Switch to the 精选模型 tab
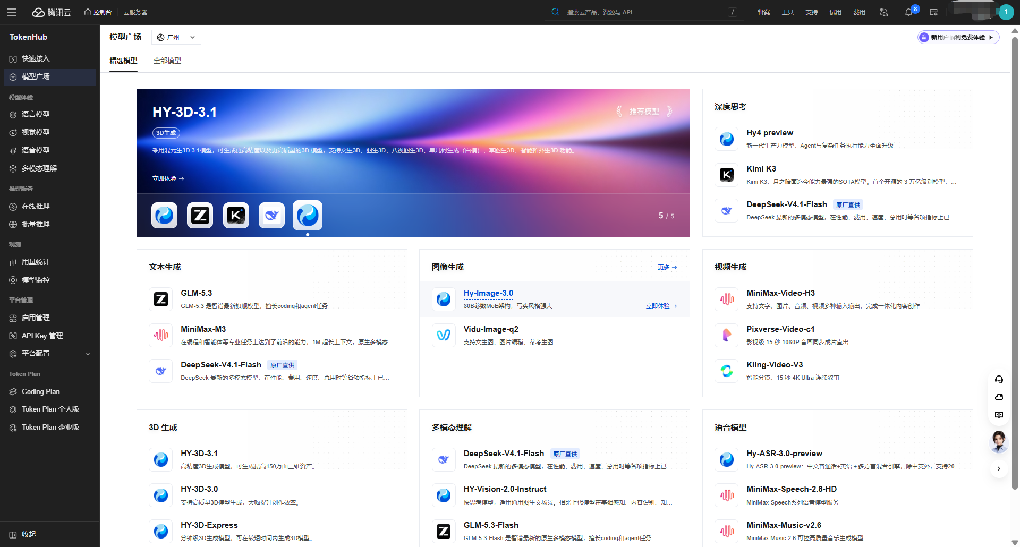Viewport: 1020px width, 547px height. point(123,61)
